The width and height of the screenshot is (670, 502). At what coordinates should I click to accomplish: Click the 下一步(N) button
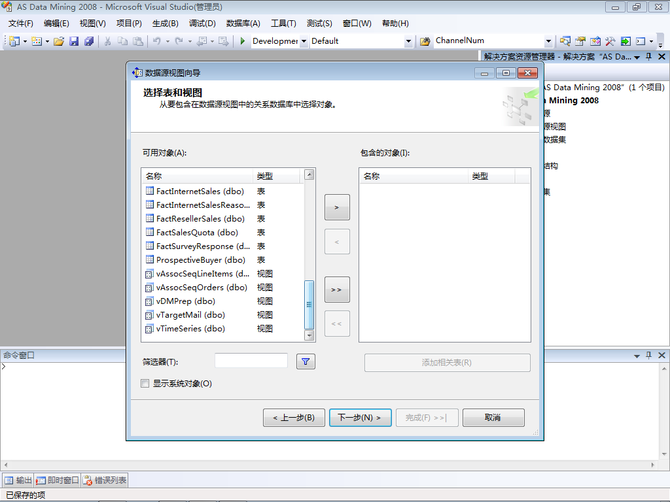pos(361,418)
